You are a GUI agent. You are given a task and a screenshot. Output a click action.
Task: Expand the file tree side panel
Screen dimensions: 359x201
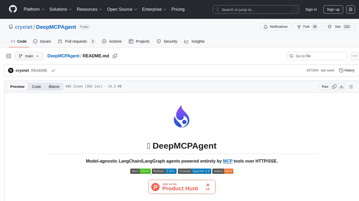(9, 56)
